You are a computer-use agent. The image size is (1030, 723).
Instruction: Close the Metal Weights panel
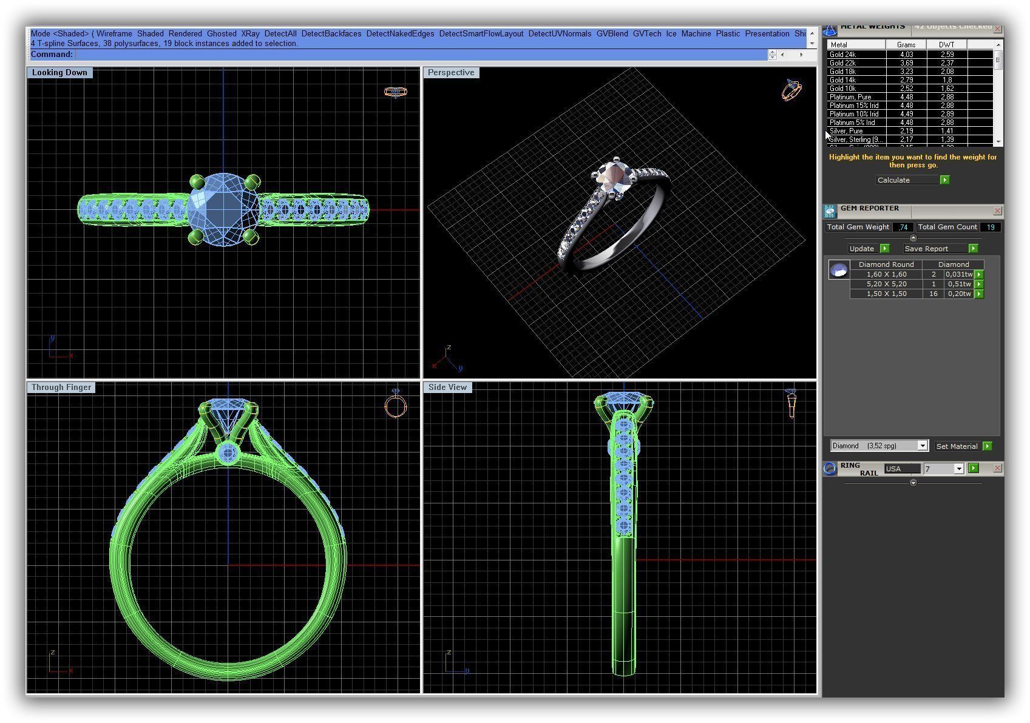click(x=997, y=29)
